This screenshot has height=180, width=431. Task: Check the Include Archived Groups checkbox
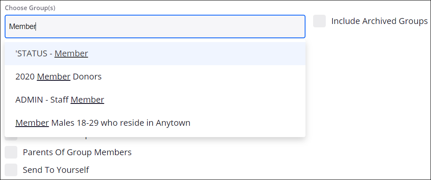[319, 21]
